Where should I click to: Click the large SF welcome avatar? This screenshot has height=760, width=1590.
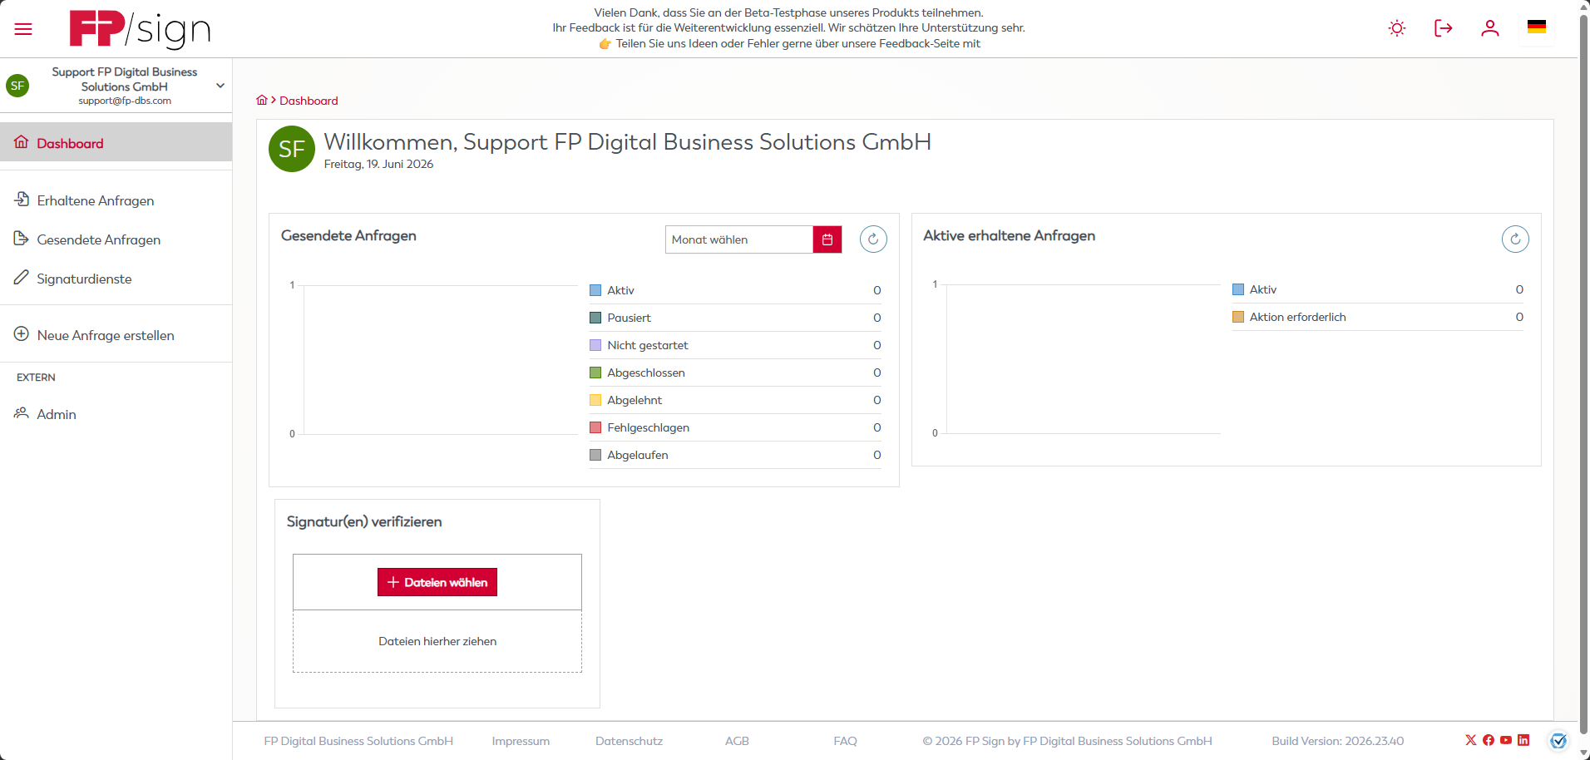(x=292, y=149)
